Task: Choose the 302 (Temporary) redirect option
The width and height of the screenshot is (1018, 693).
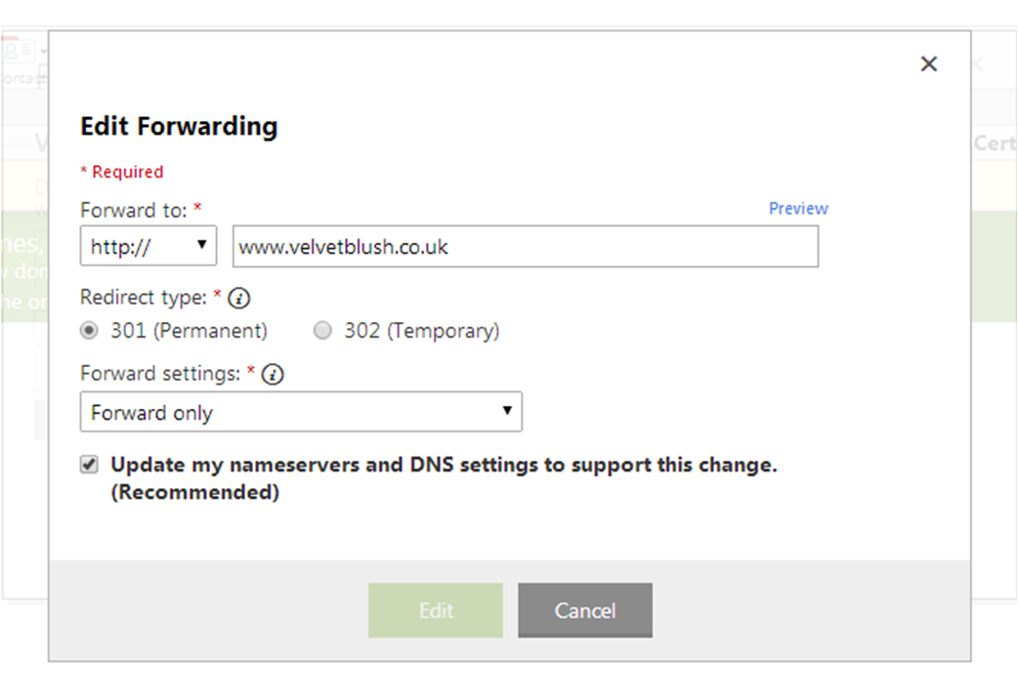Action: point(322,331)
